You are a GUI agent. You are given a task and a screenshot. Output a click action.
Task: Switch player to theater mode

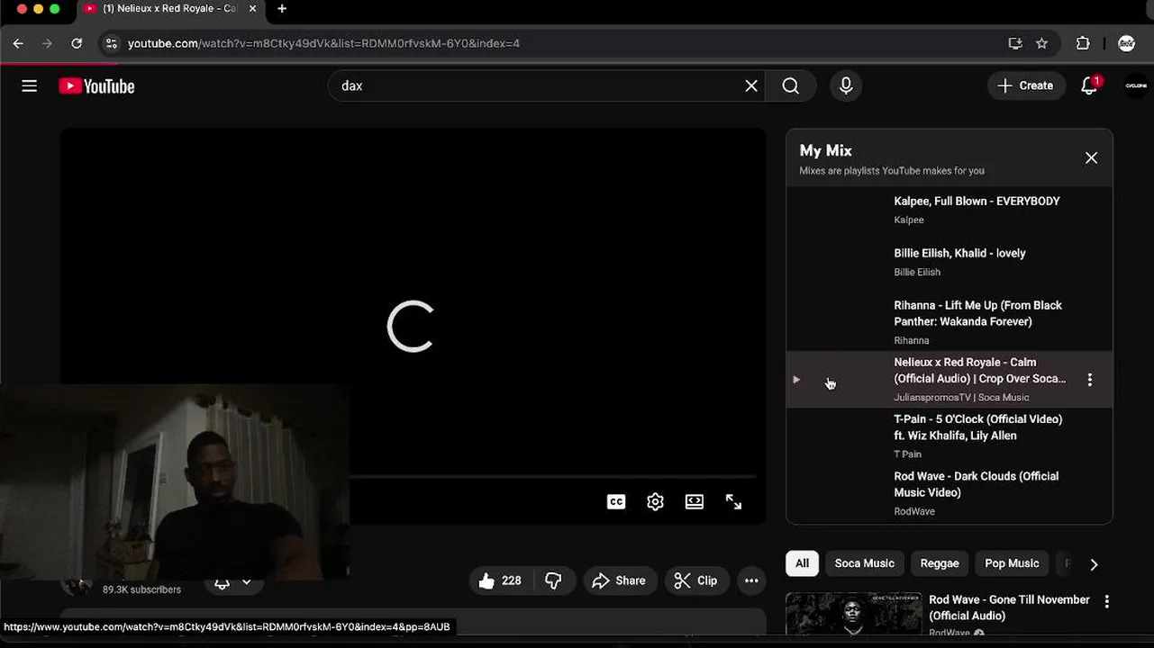[695, 502]
